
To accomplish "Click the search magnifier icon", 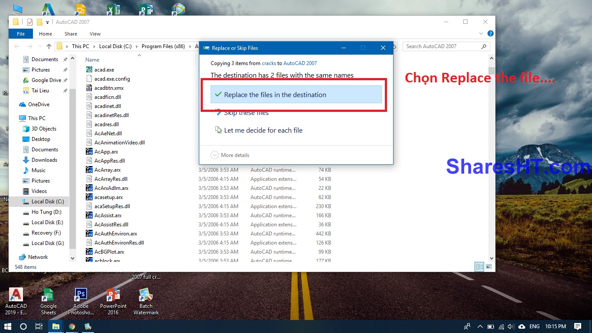I will 484,46.
